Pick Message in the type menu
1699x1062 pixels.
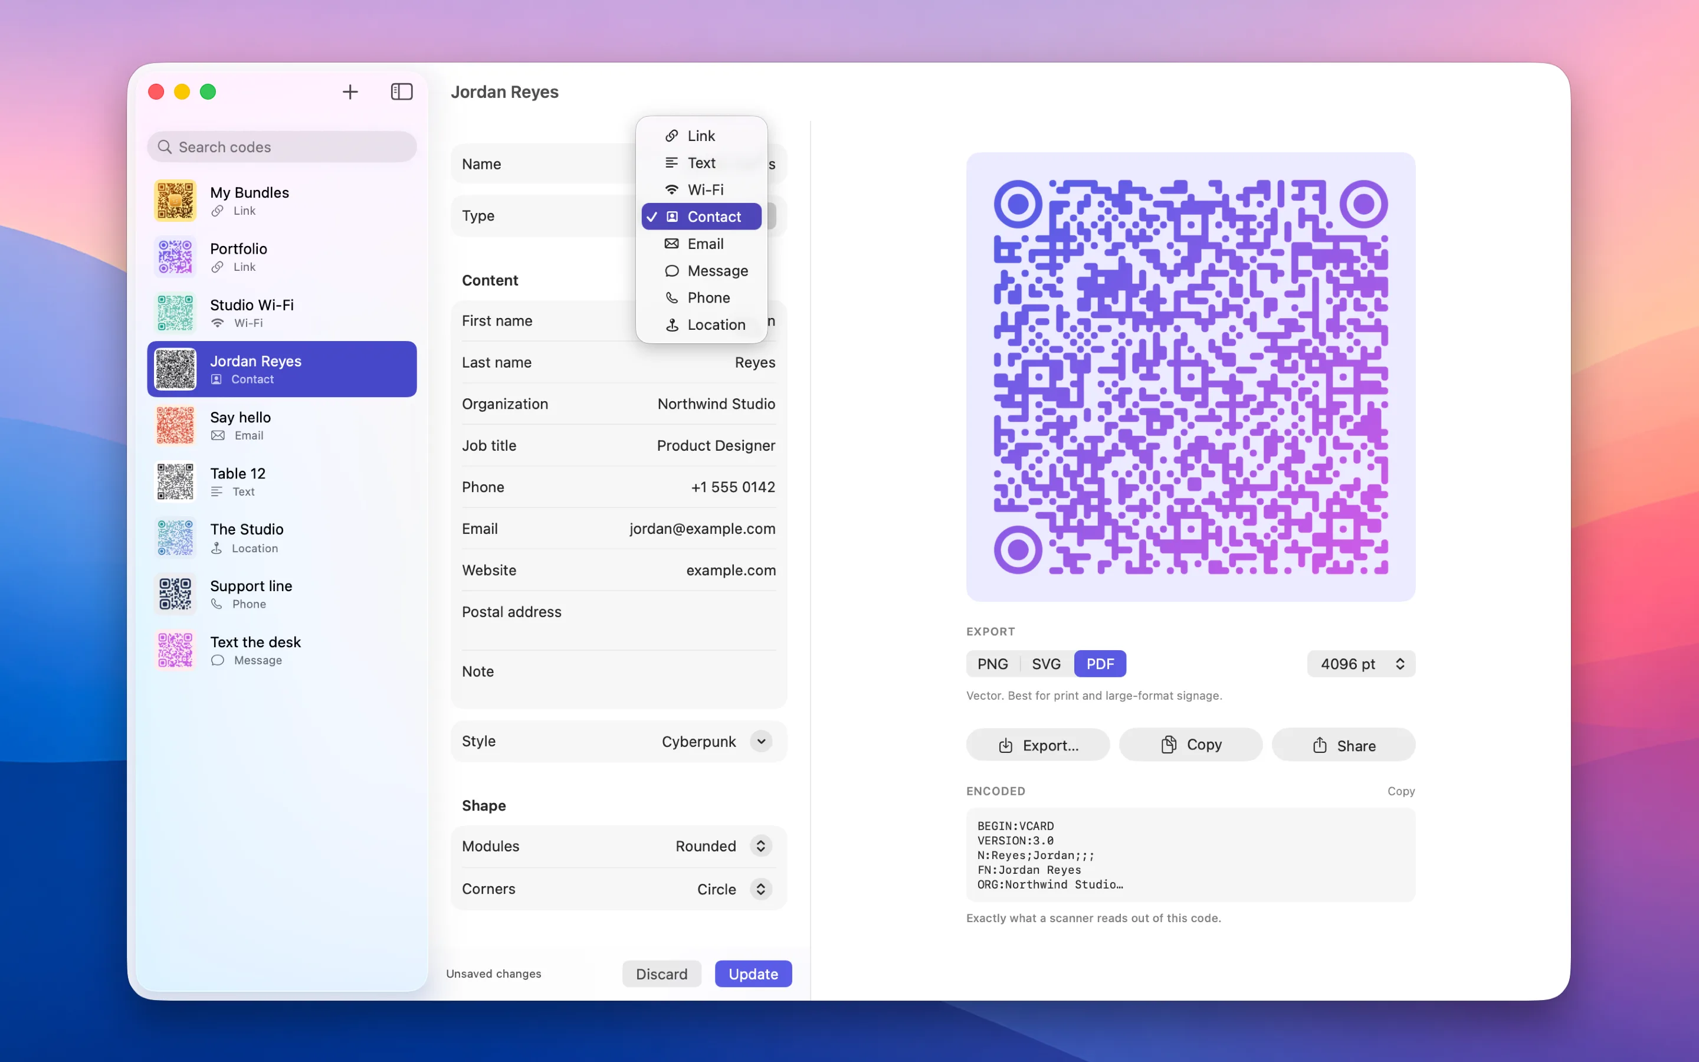pos(701,270)
